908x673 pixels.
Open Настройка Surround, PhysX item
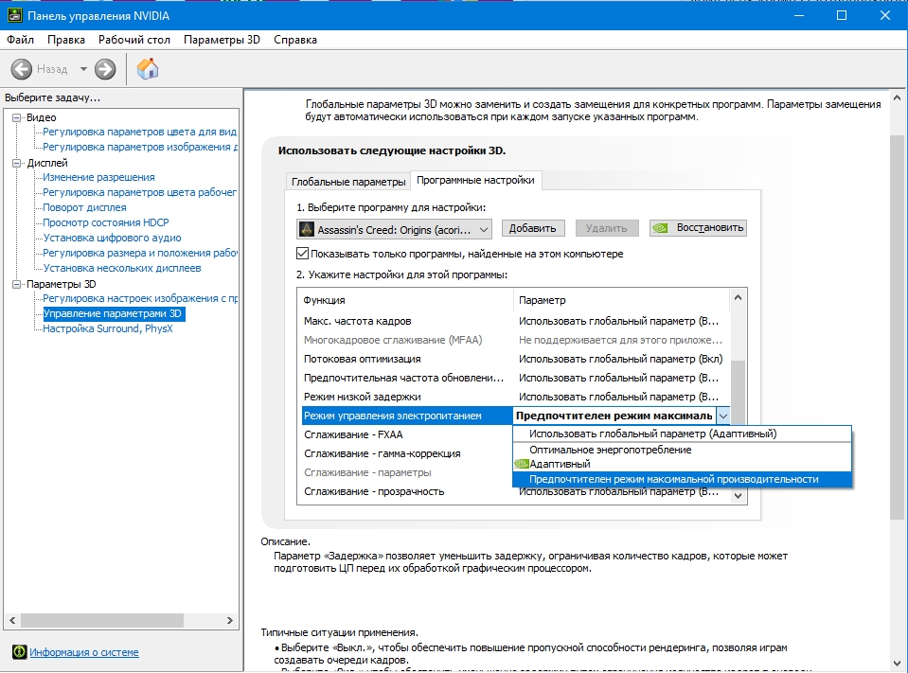(108, 328)
